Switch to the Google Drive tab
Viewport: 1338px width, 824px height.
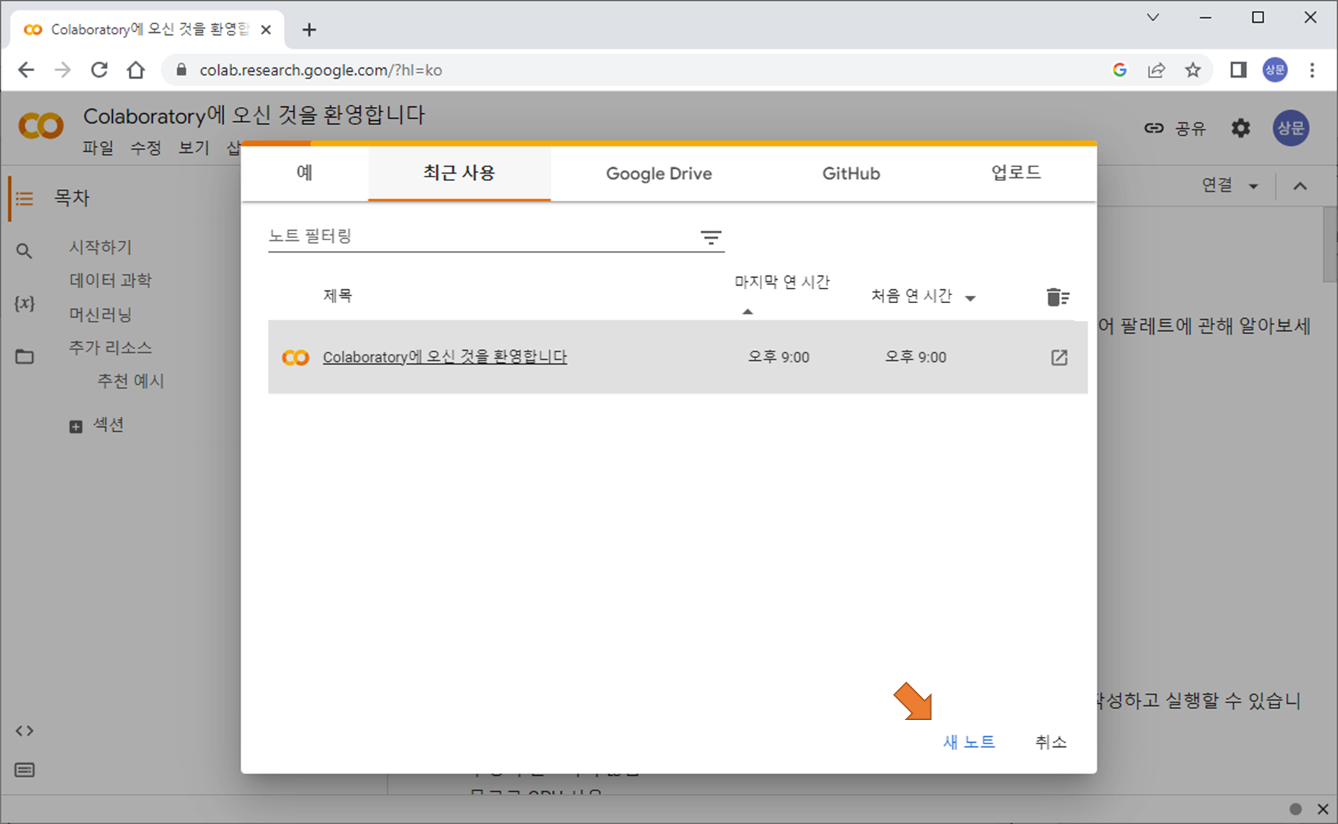659,173
